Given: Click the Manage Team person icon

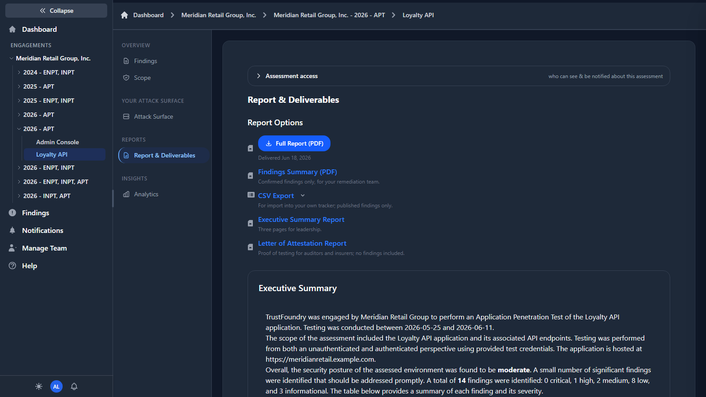Looking at the screenshot, I should click(x=12, y=248).
